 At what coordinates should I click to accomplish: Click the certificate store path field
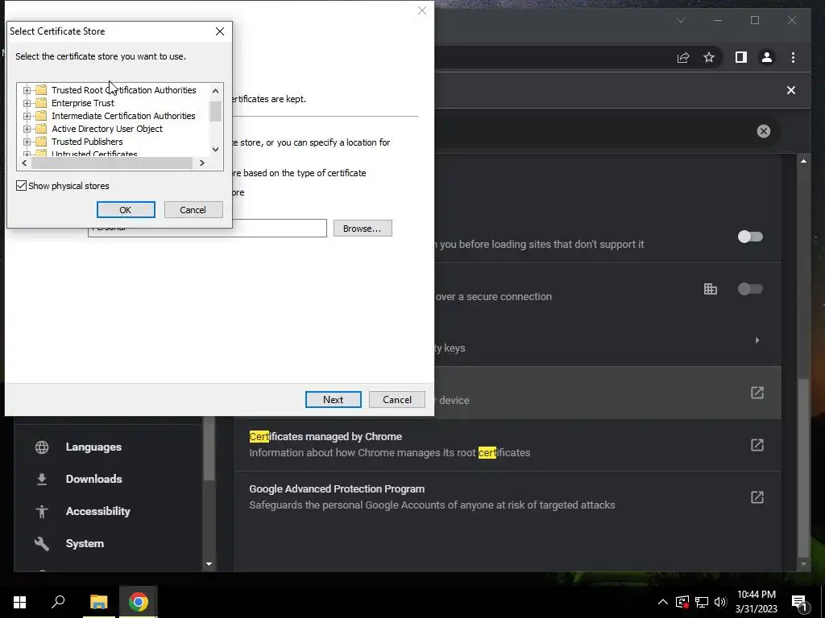coord(207,229)
